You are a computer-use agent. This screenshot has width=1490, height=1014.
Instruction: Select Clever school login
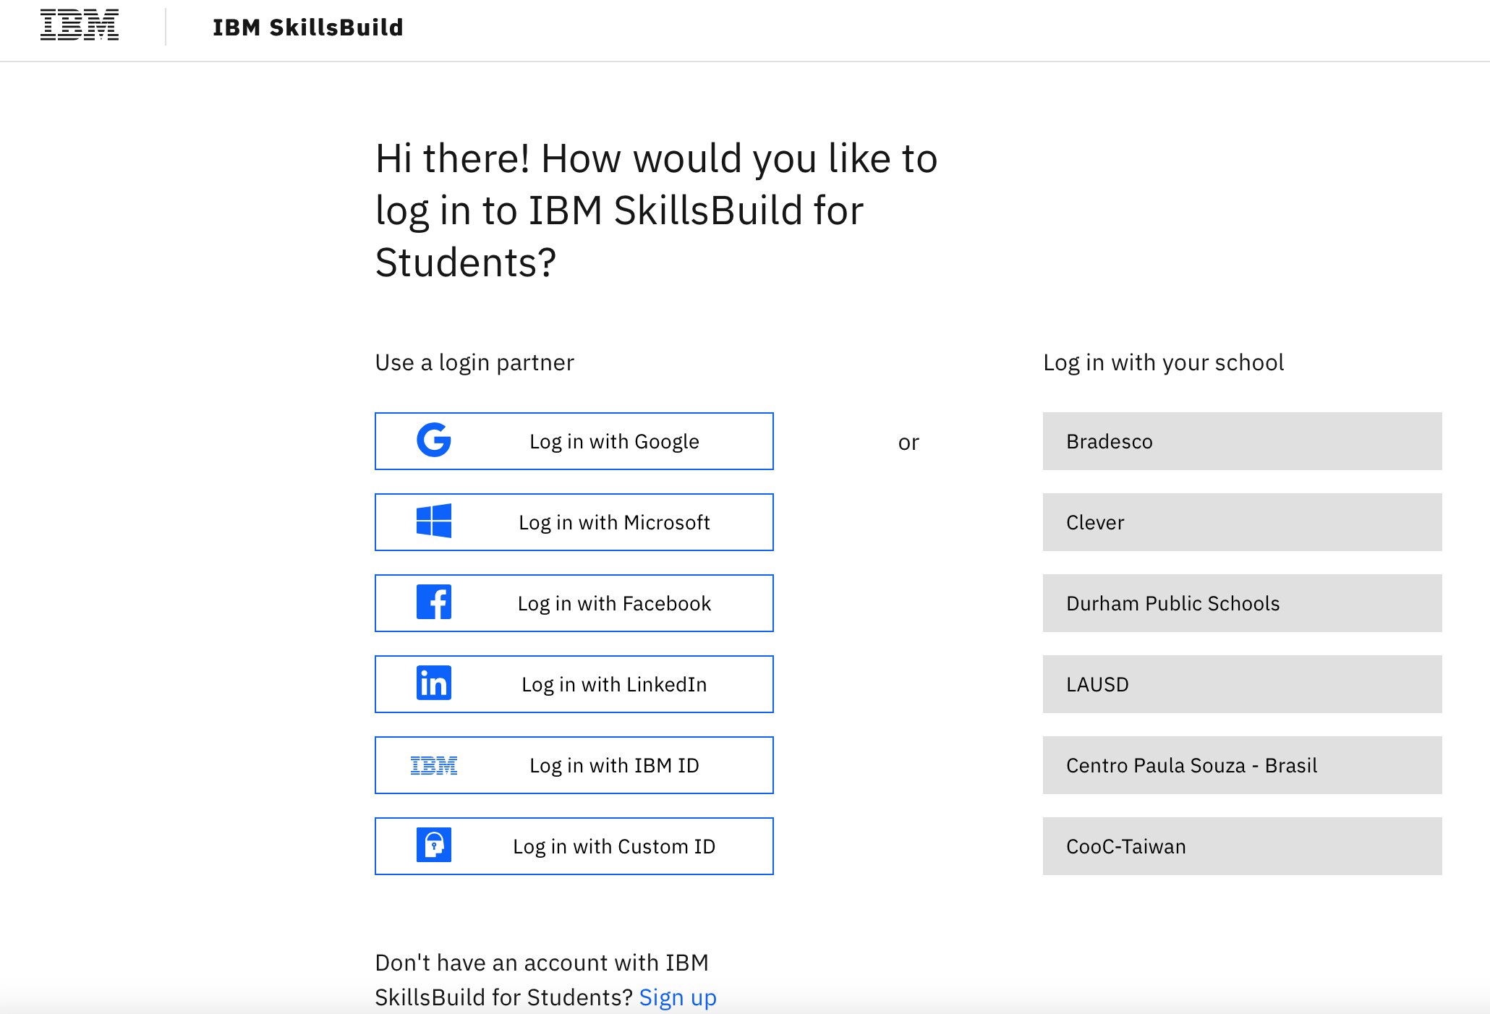point(1242,522)
